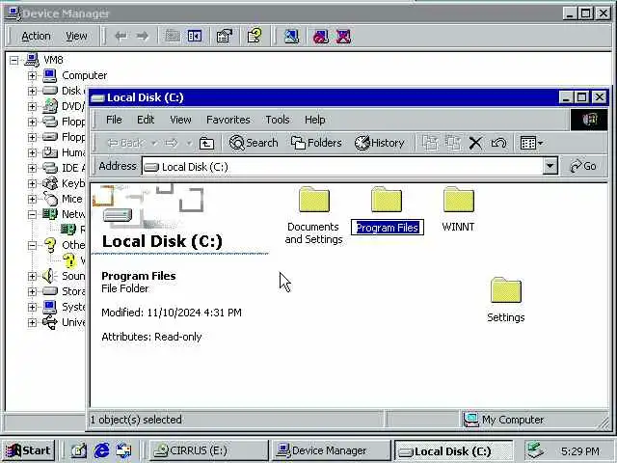Screen dimensions: 617x463
Task: Click the Move To icon in Explorer toolbar
Action: point(430,143)
